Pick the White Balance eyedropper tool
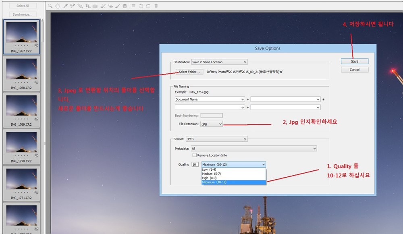This screenshot has width=403, height=234. pyautogui.click(x=65, y=6)
